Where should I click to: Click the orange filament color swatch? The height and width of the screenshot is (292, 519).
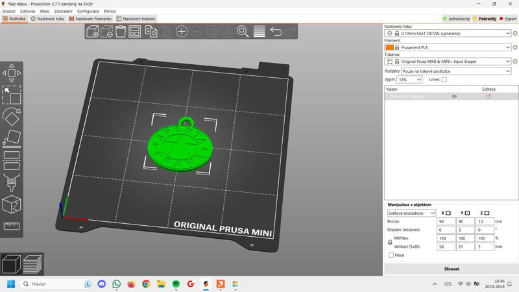(x=390, y=47)
